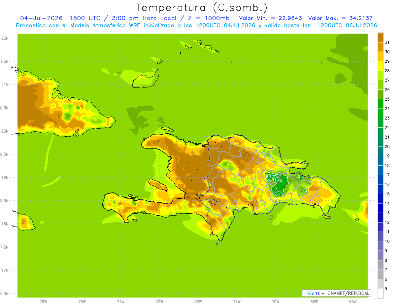
Task: Click the '76W' longitude label
Action: 43,301
